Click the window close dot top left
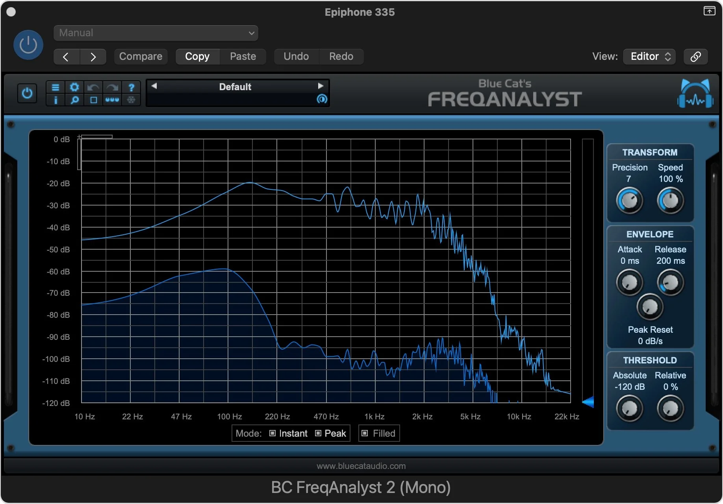 tap(11, 12)
